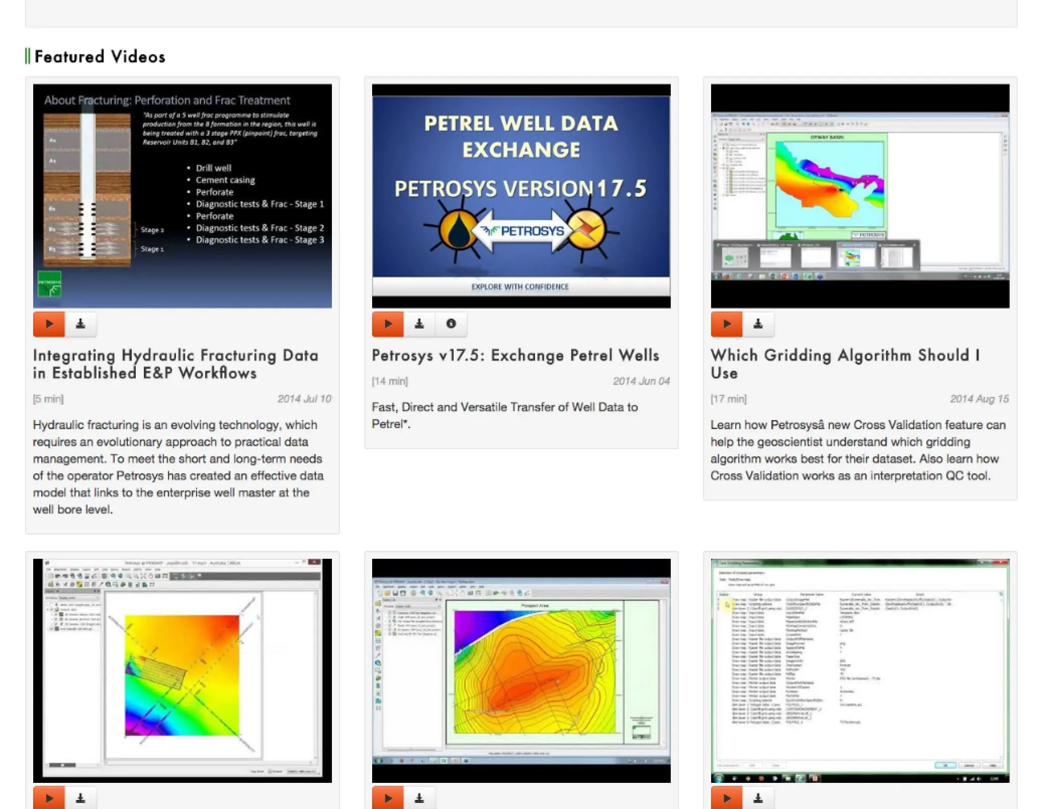Screen dimensions: 1044x809
Task: Open info for Petrosys v17.5 video
Action: click(x=450, y=324)
